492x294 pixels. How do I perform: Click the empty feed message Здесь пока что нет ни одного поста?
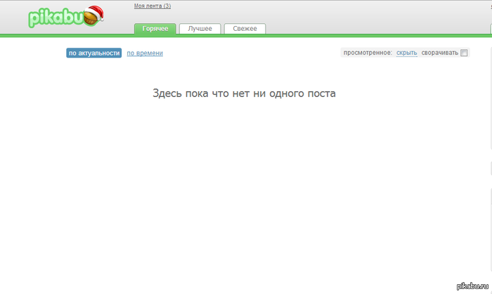tap(244, 93)
